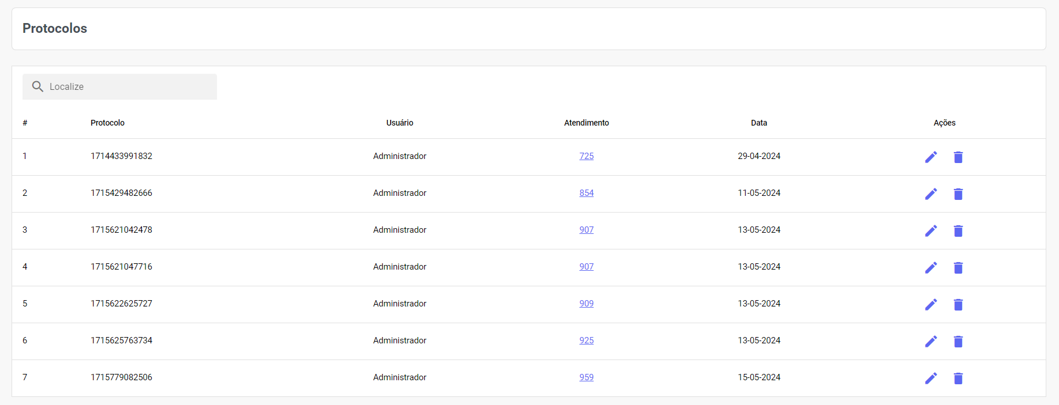This screenshot has height=405, width=1059.
Task: Click the Protocolo column header
Action: [107, 123]
